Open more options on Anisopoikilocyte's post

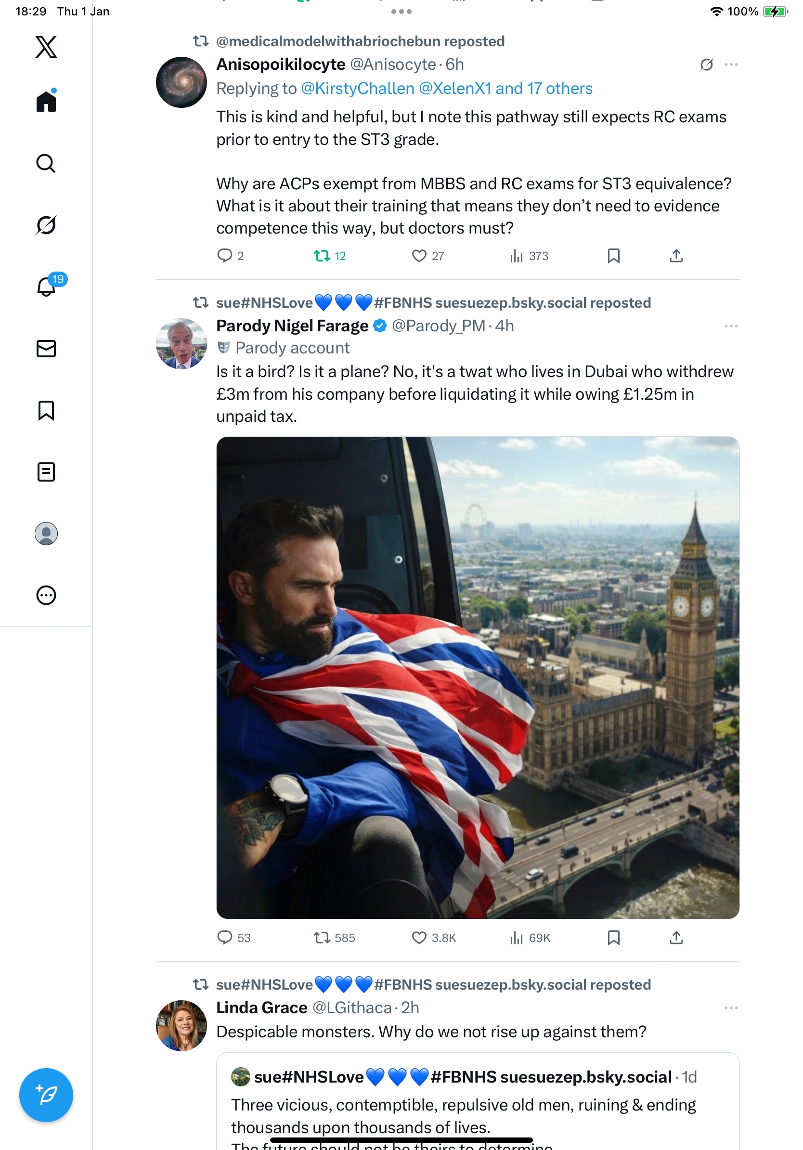click(731, 65)
